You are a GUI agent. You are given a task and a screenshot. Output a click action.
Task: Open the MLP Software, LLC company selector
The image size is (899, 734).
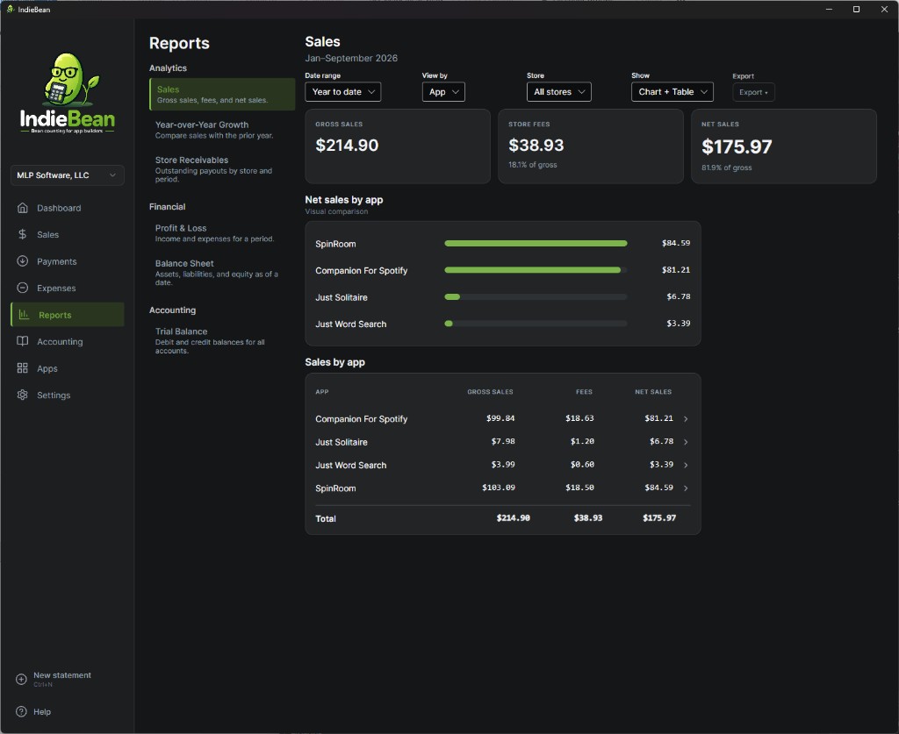click(67, 175)
